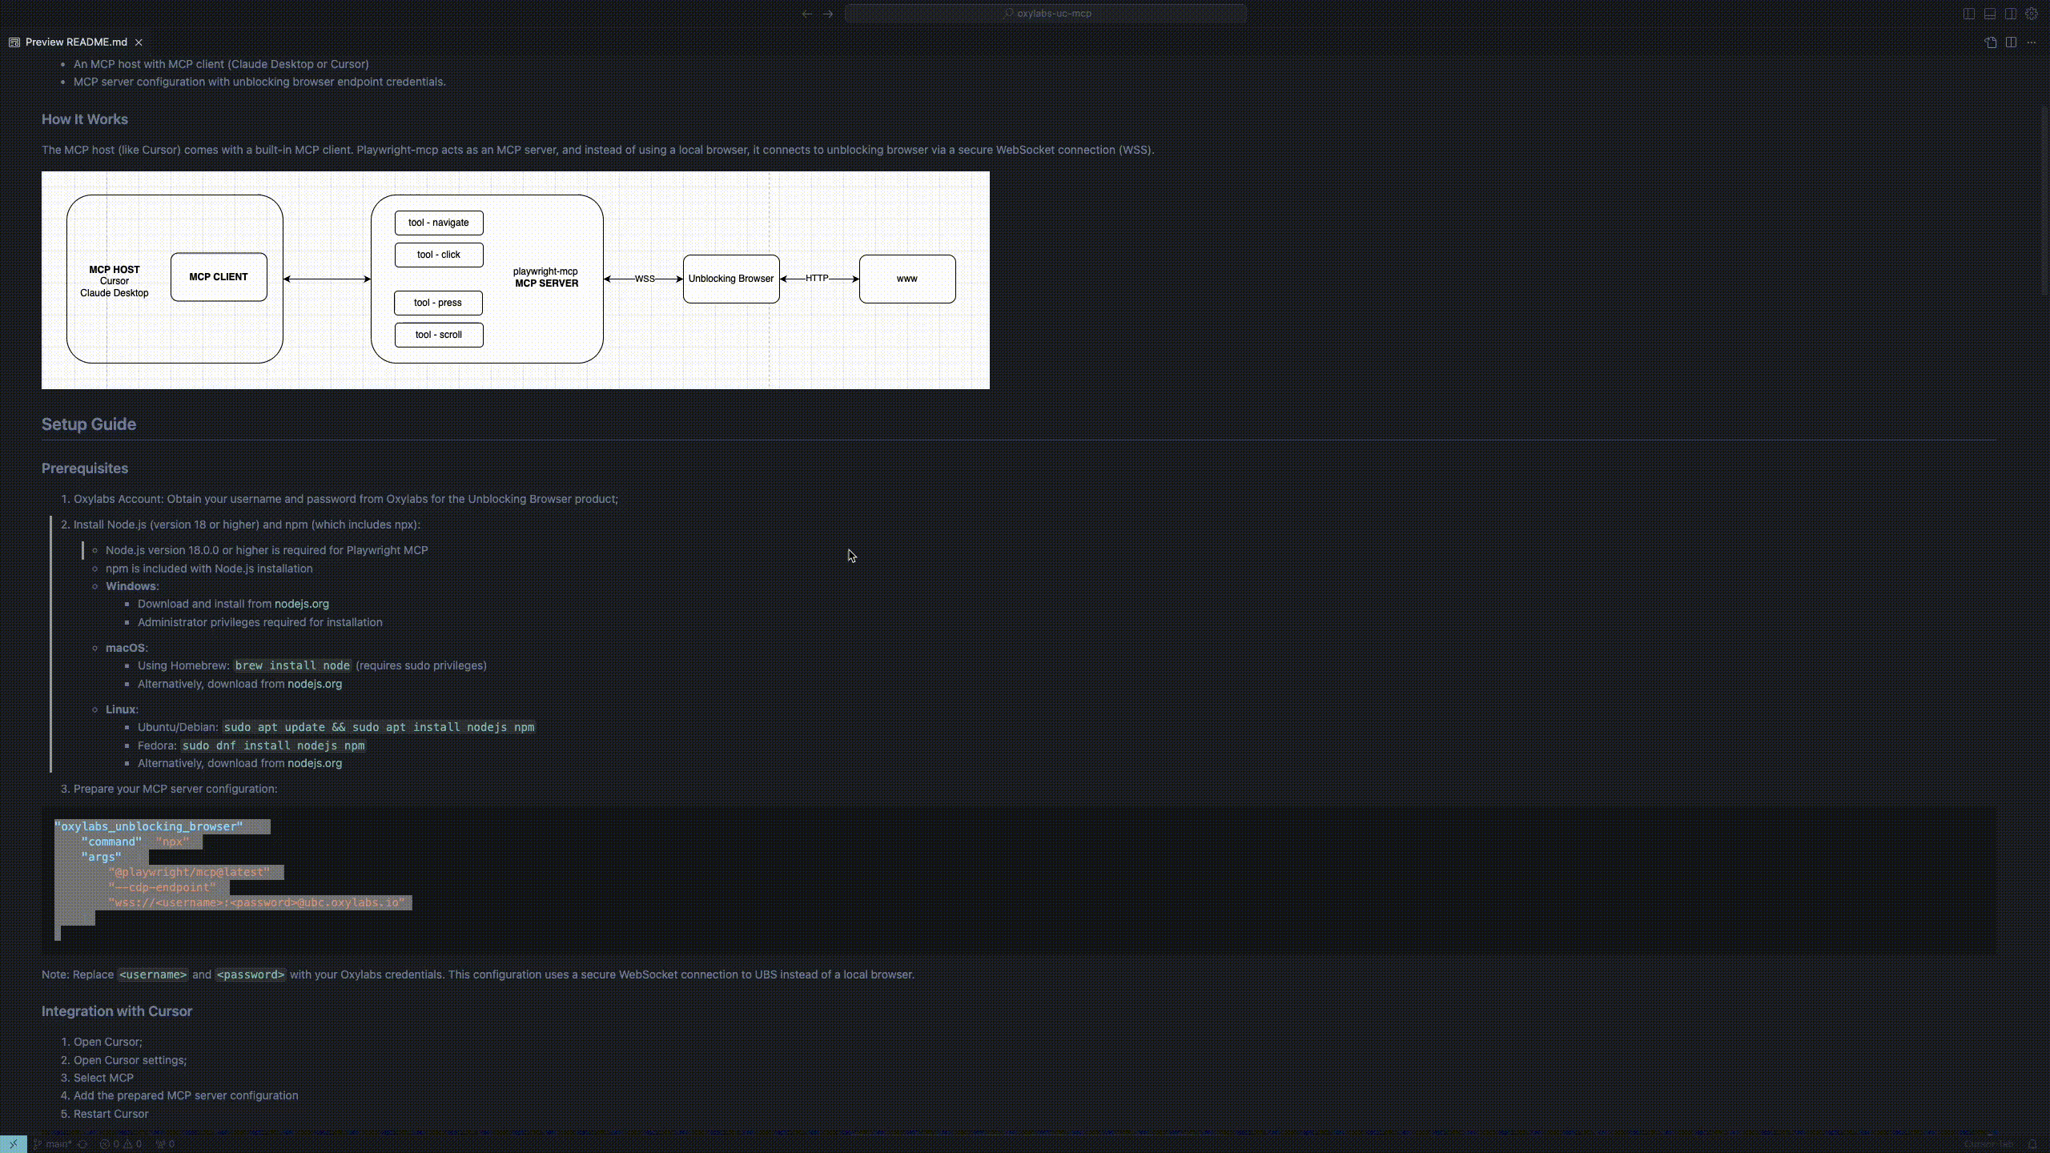The width and height of the screenshot is (2050, 1153).
Task: Click the sync changes icon beside main branch
Action: click(x=82, y=1143)
